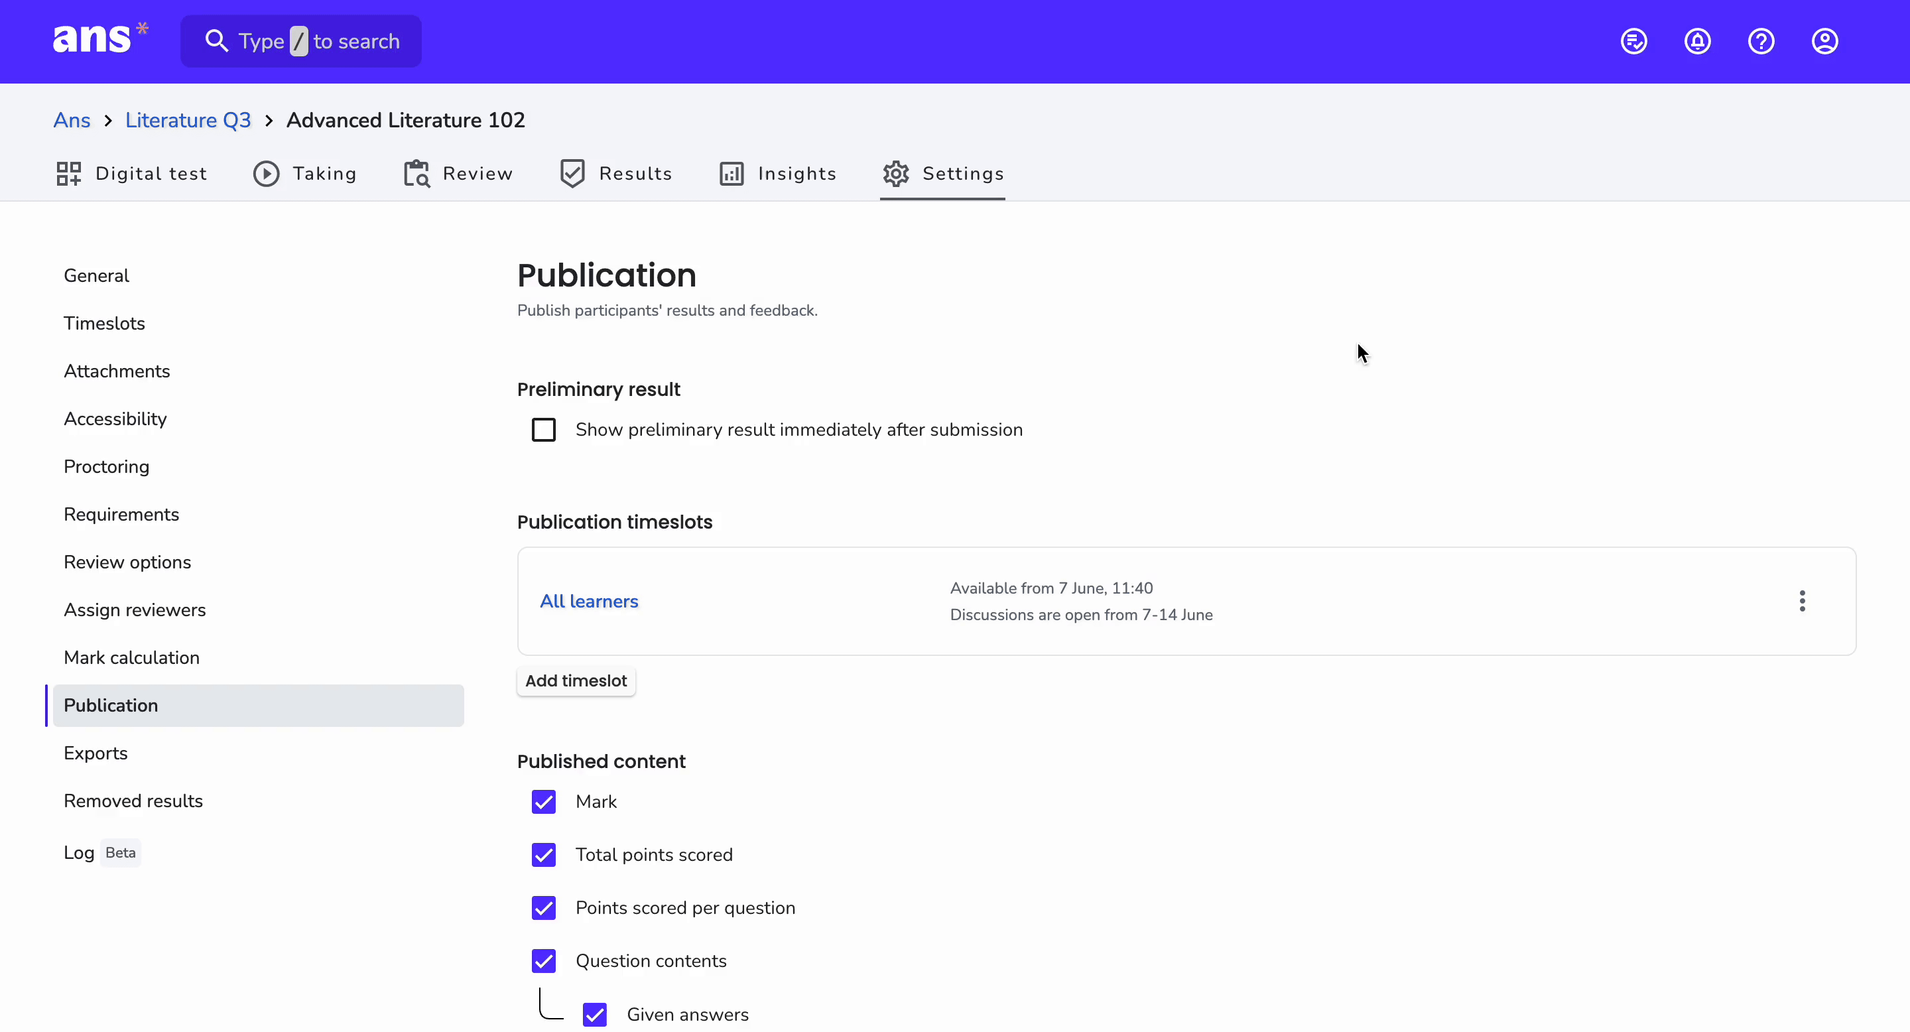Open the user profile icon
The image size is (1910, 1032).
coord(1824,42)
